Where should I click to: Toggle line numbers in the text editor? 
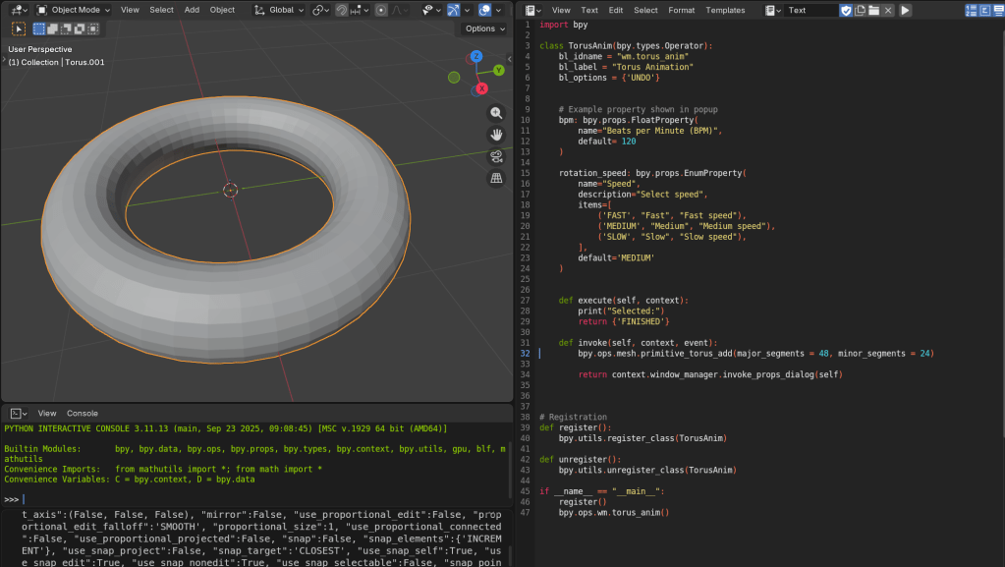971,10
